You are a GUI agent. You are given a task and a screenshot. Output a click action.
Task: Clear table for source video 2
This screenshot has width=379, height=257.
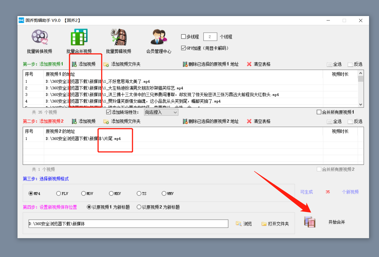pos(259,121)
